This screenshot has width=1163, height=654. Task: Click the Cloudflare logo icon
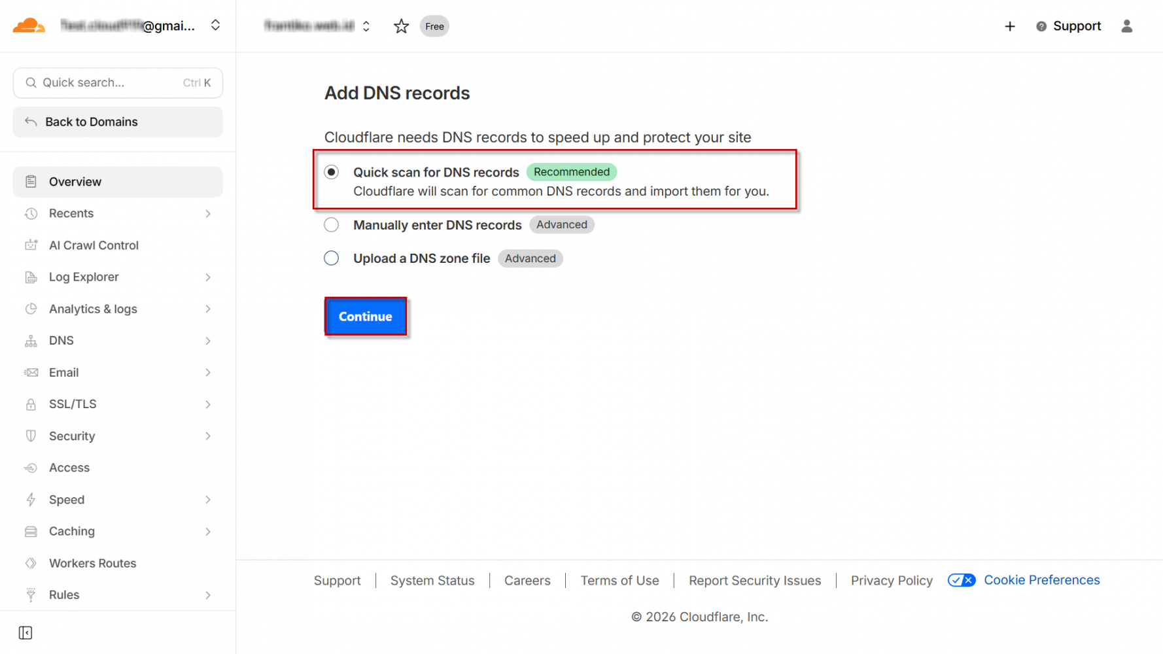[29, 26]
